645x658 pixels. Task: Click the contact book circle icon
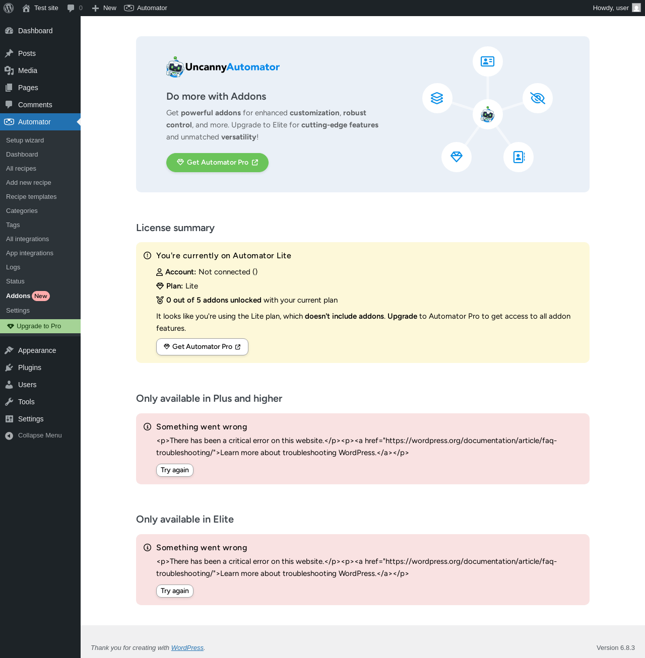[519, 157]
